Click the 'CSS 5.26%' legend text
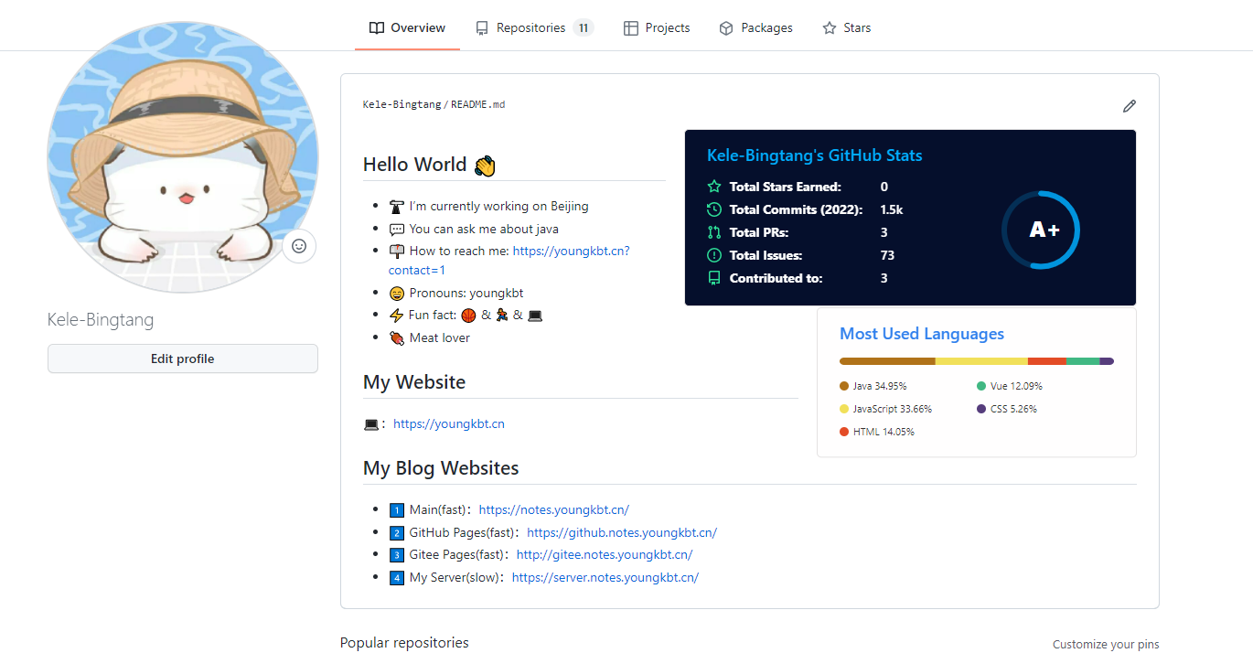Screen dimensions: 1253x653 pos(1013,410)
